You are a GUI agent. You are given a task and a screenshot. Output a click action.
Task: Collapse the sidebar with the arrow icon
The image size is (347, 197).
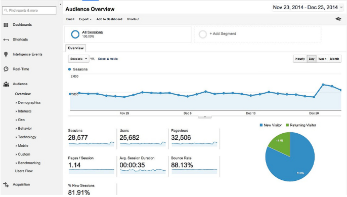click(60, 5)
